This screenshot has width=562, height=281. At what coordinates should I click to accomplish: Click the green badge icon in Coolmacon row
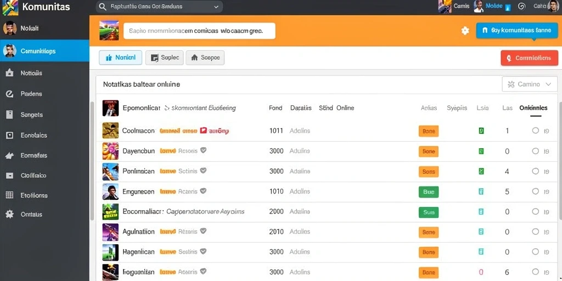click(481, 131)
